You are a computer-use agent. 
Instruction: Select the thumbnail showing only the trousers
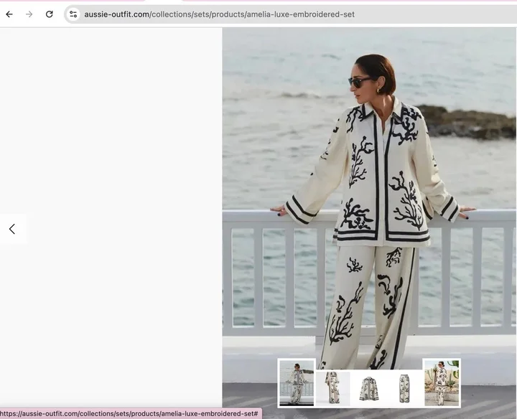(x=404, y=387)
